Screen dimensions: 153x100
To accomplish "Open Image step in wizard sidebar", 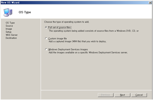I will point(9,29).
